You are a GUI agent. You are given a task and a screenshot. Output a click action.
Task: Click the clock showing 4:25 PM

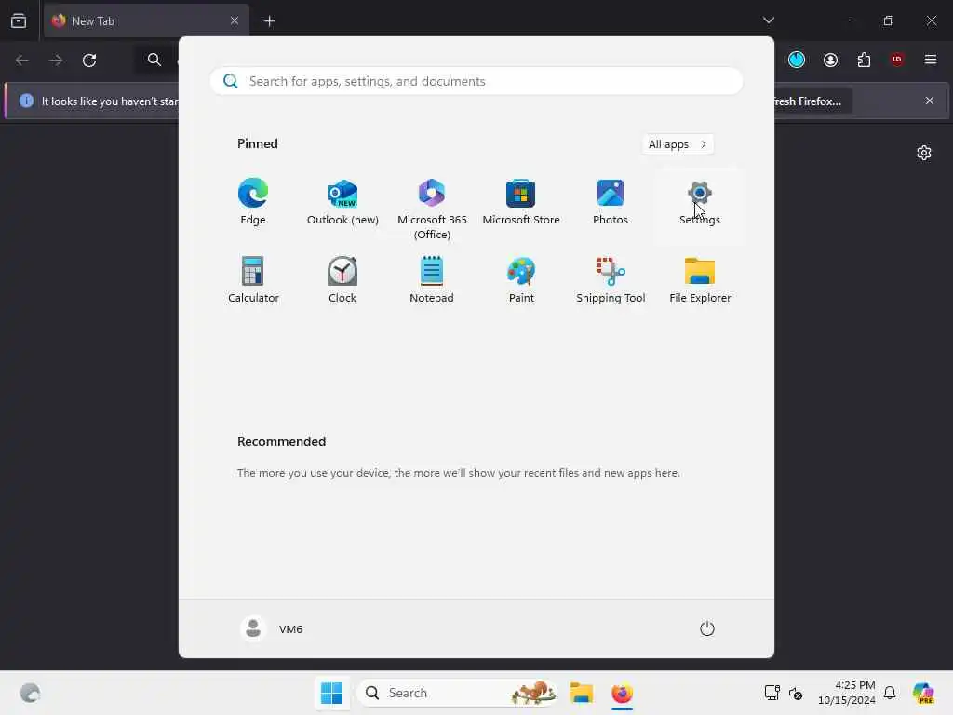coord(847,693)
